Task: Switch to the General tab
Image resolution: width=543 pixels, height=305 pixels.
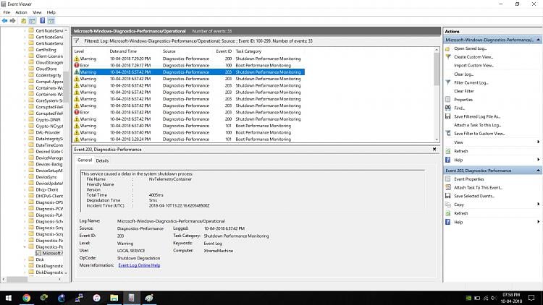Action: coord(85,160)
